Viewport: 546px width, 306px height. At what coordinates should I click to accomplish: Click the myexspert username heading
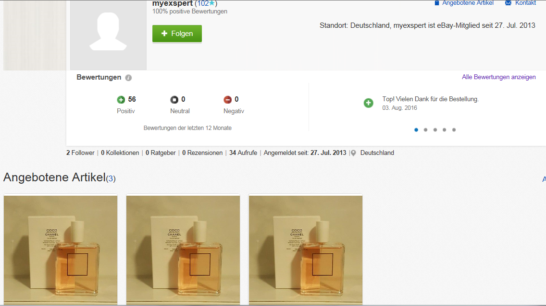(173, 3)
